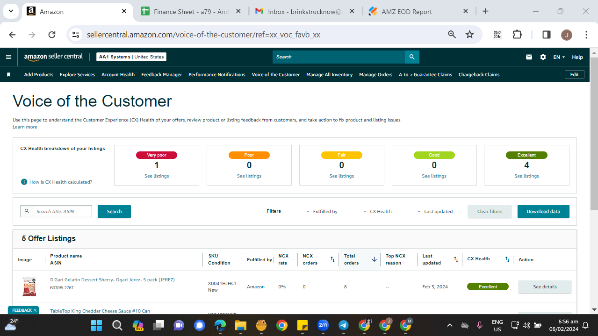Open File Explorer from the taskbar
The image size is (598, 336).
pyautogui.click(x=240, y=325)
